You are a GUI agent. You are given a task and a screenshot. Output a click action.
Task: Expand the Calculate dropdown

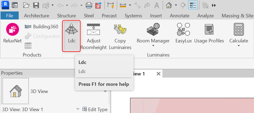(239, 46)
